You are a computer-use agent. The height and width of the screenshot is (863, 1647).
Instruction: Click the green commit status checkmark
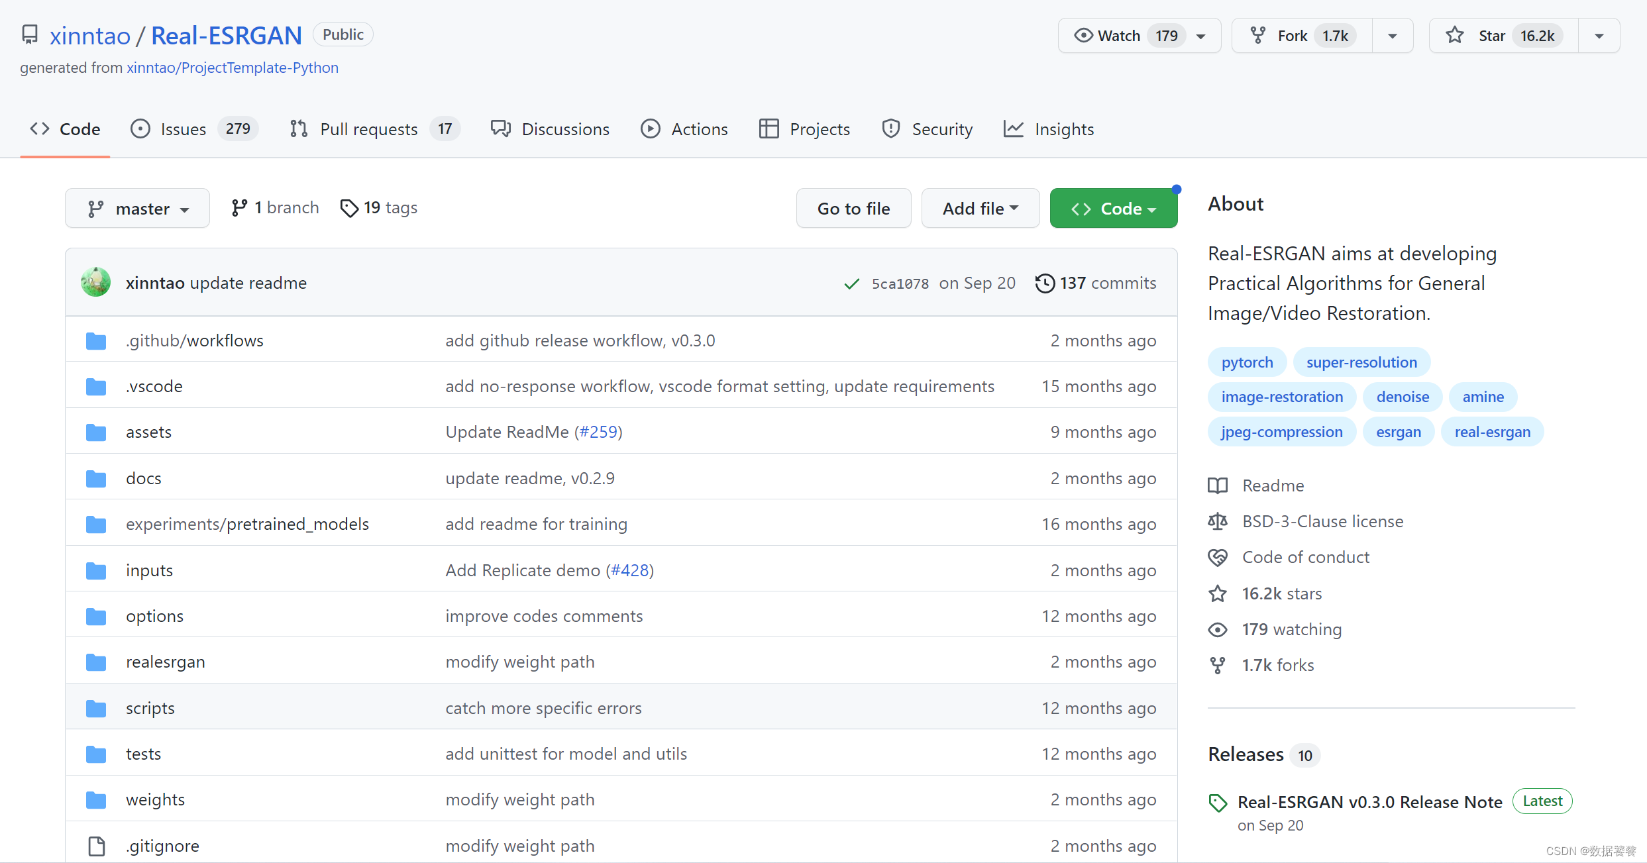pos(851,284)
